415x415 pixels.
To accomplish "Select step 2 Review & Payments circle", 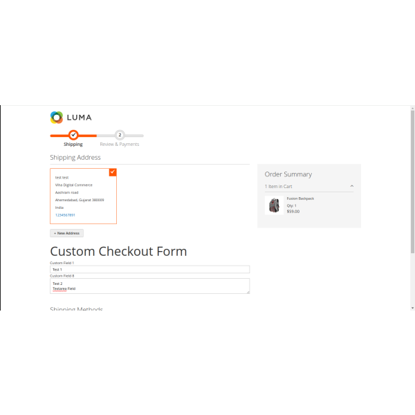I will (120, 135).
